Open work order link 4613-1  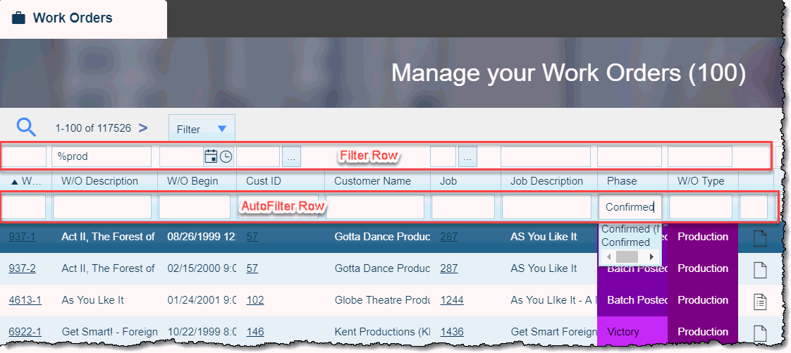pyautogui.click(x=25, y=300)
